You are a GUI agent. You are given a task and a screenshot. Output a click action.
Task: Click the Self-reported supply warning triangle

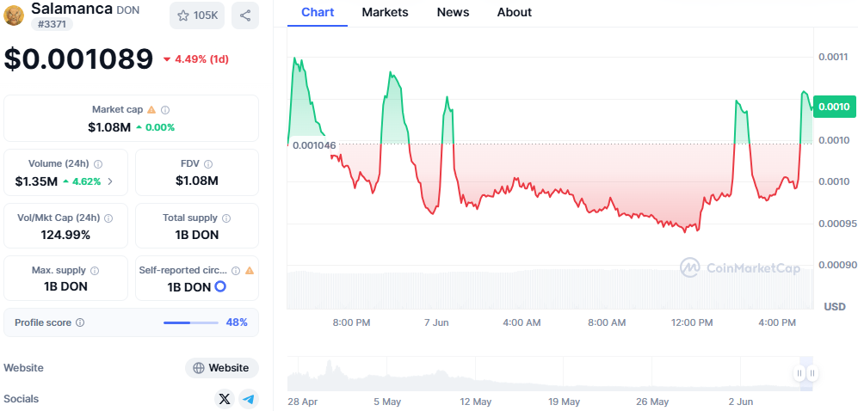click(250, 271)
